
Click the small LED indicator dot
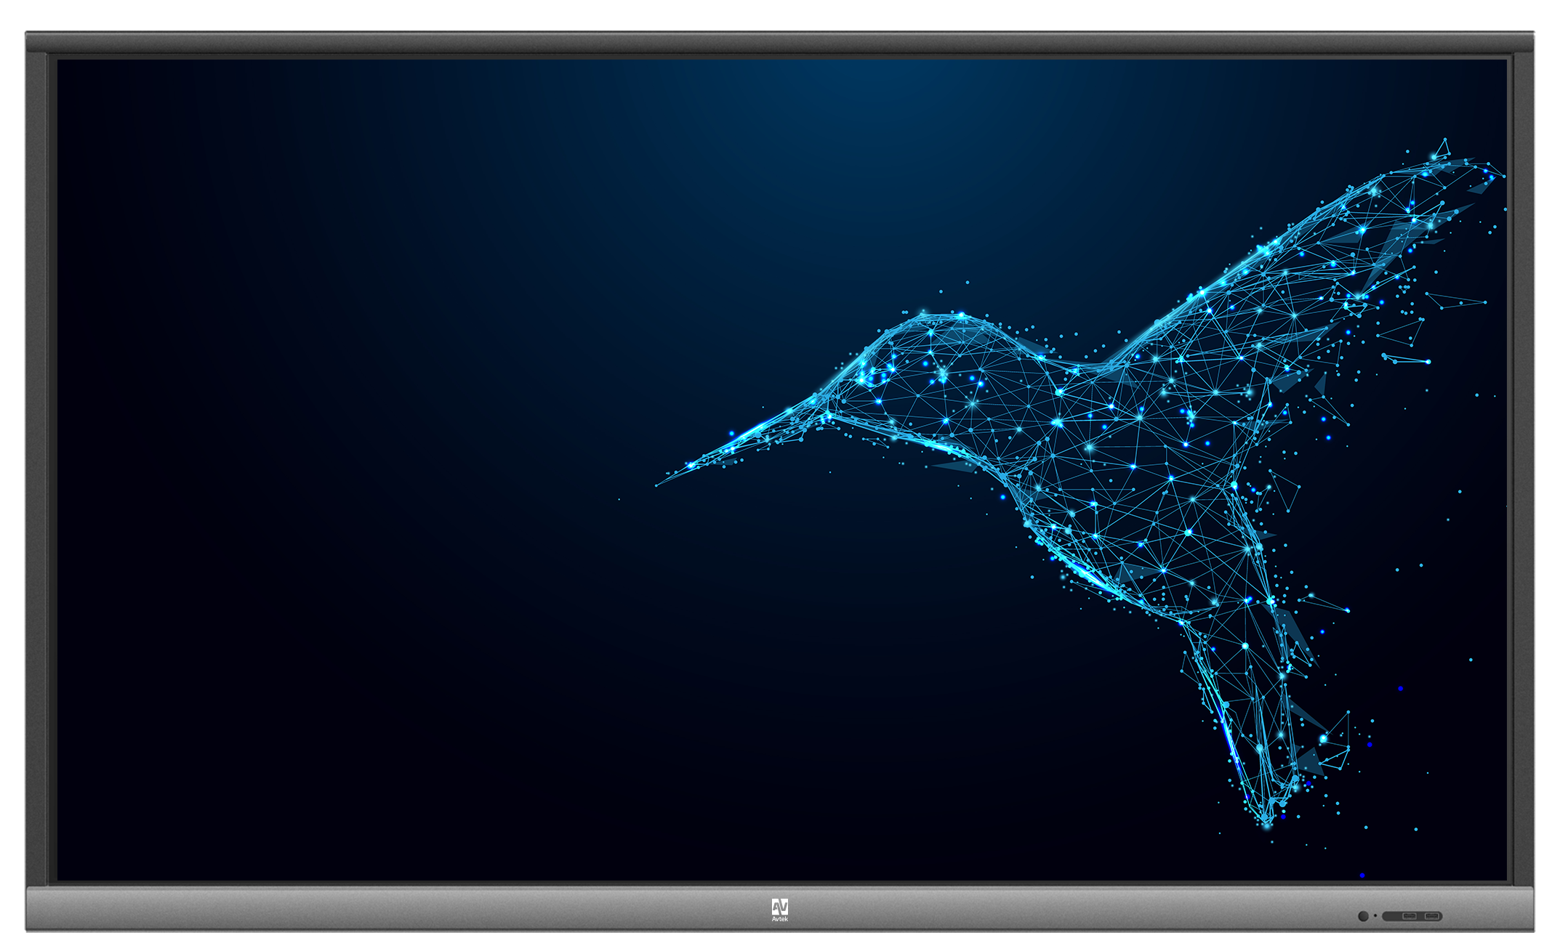[1375, 915]
